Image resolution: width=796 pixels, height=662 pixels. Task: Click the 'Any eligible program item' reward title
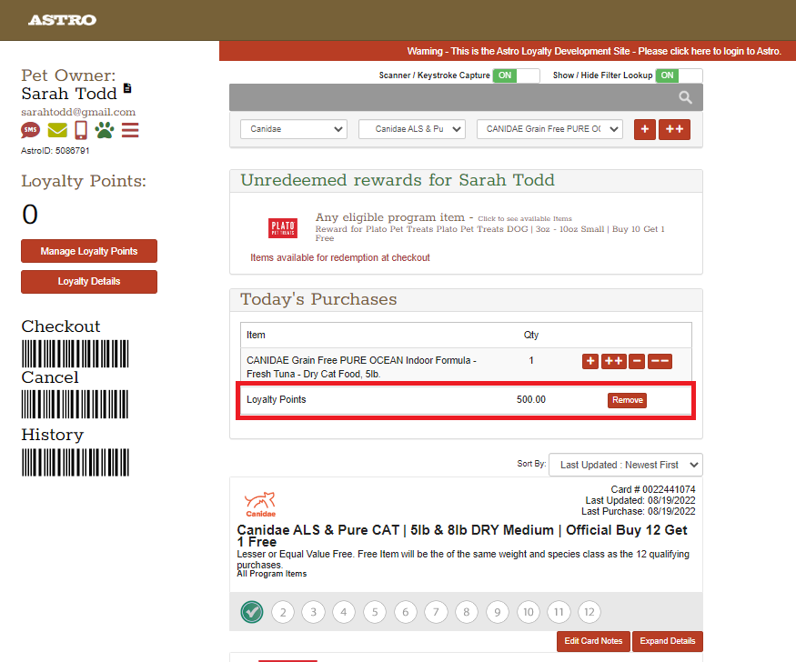390,217
